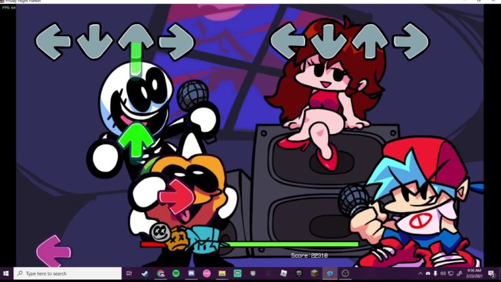Image resolution: width=501 pixels, height=282 pixels.
Task: Open Discord from the taskbar
Action: click(191, 274)
